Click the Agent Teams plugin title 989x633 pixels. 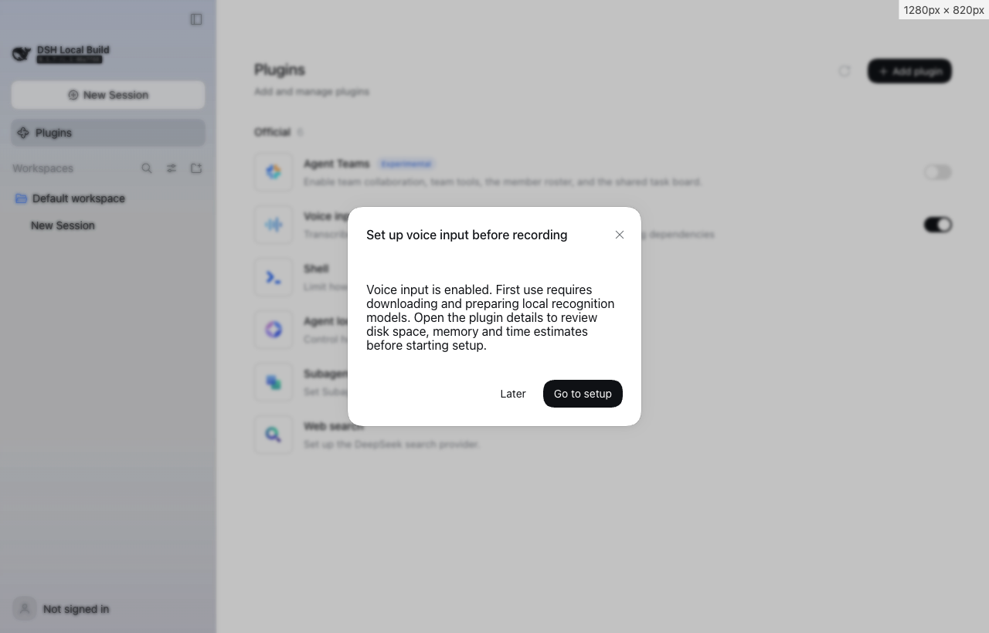click(337, 164)
